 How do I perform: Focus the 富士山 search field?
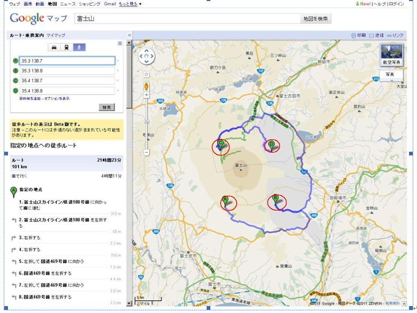click(187, 19)
